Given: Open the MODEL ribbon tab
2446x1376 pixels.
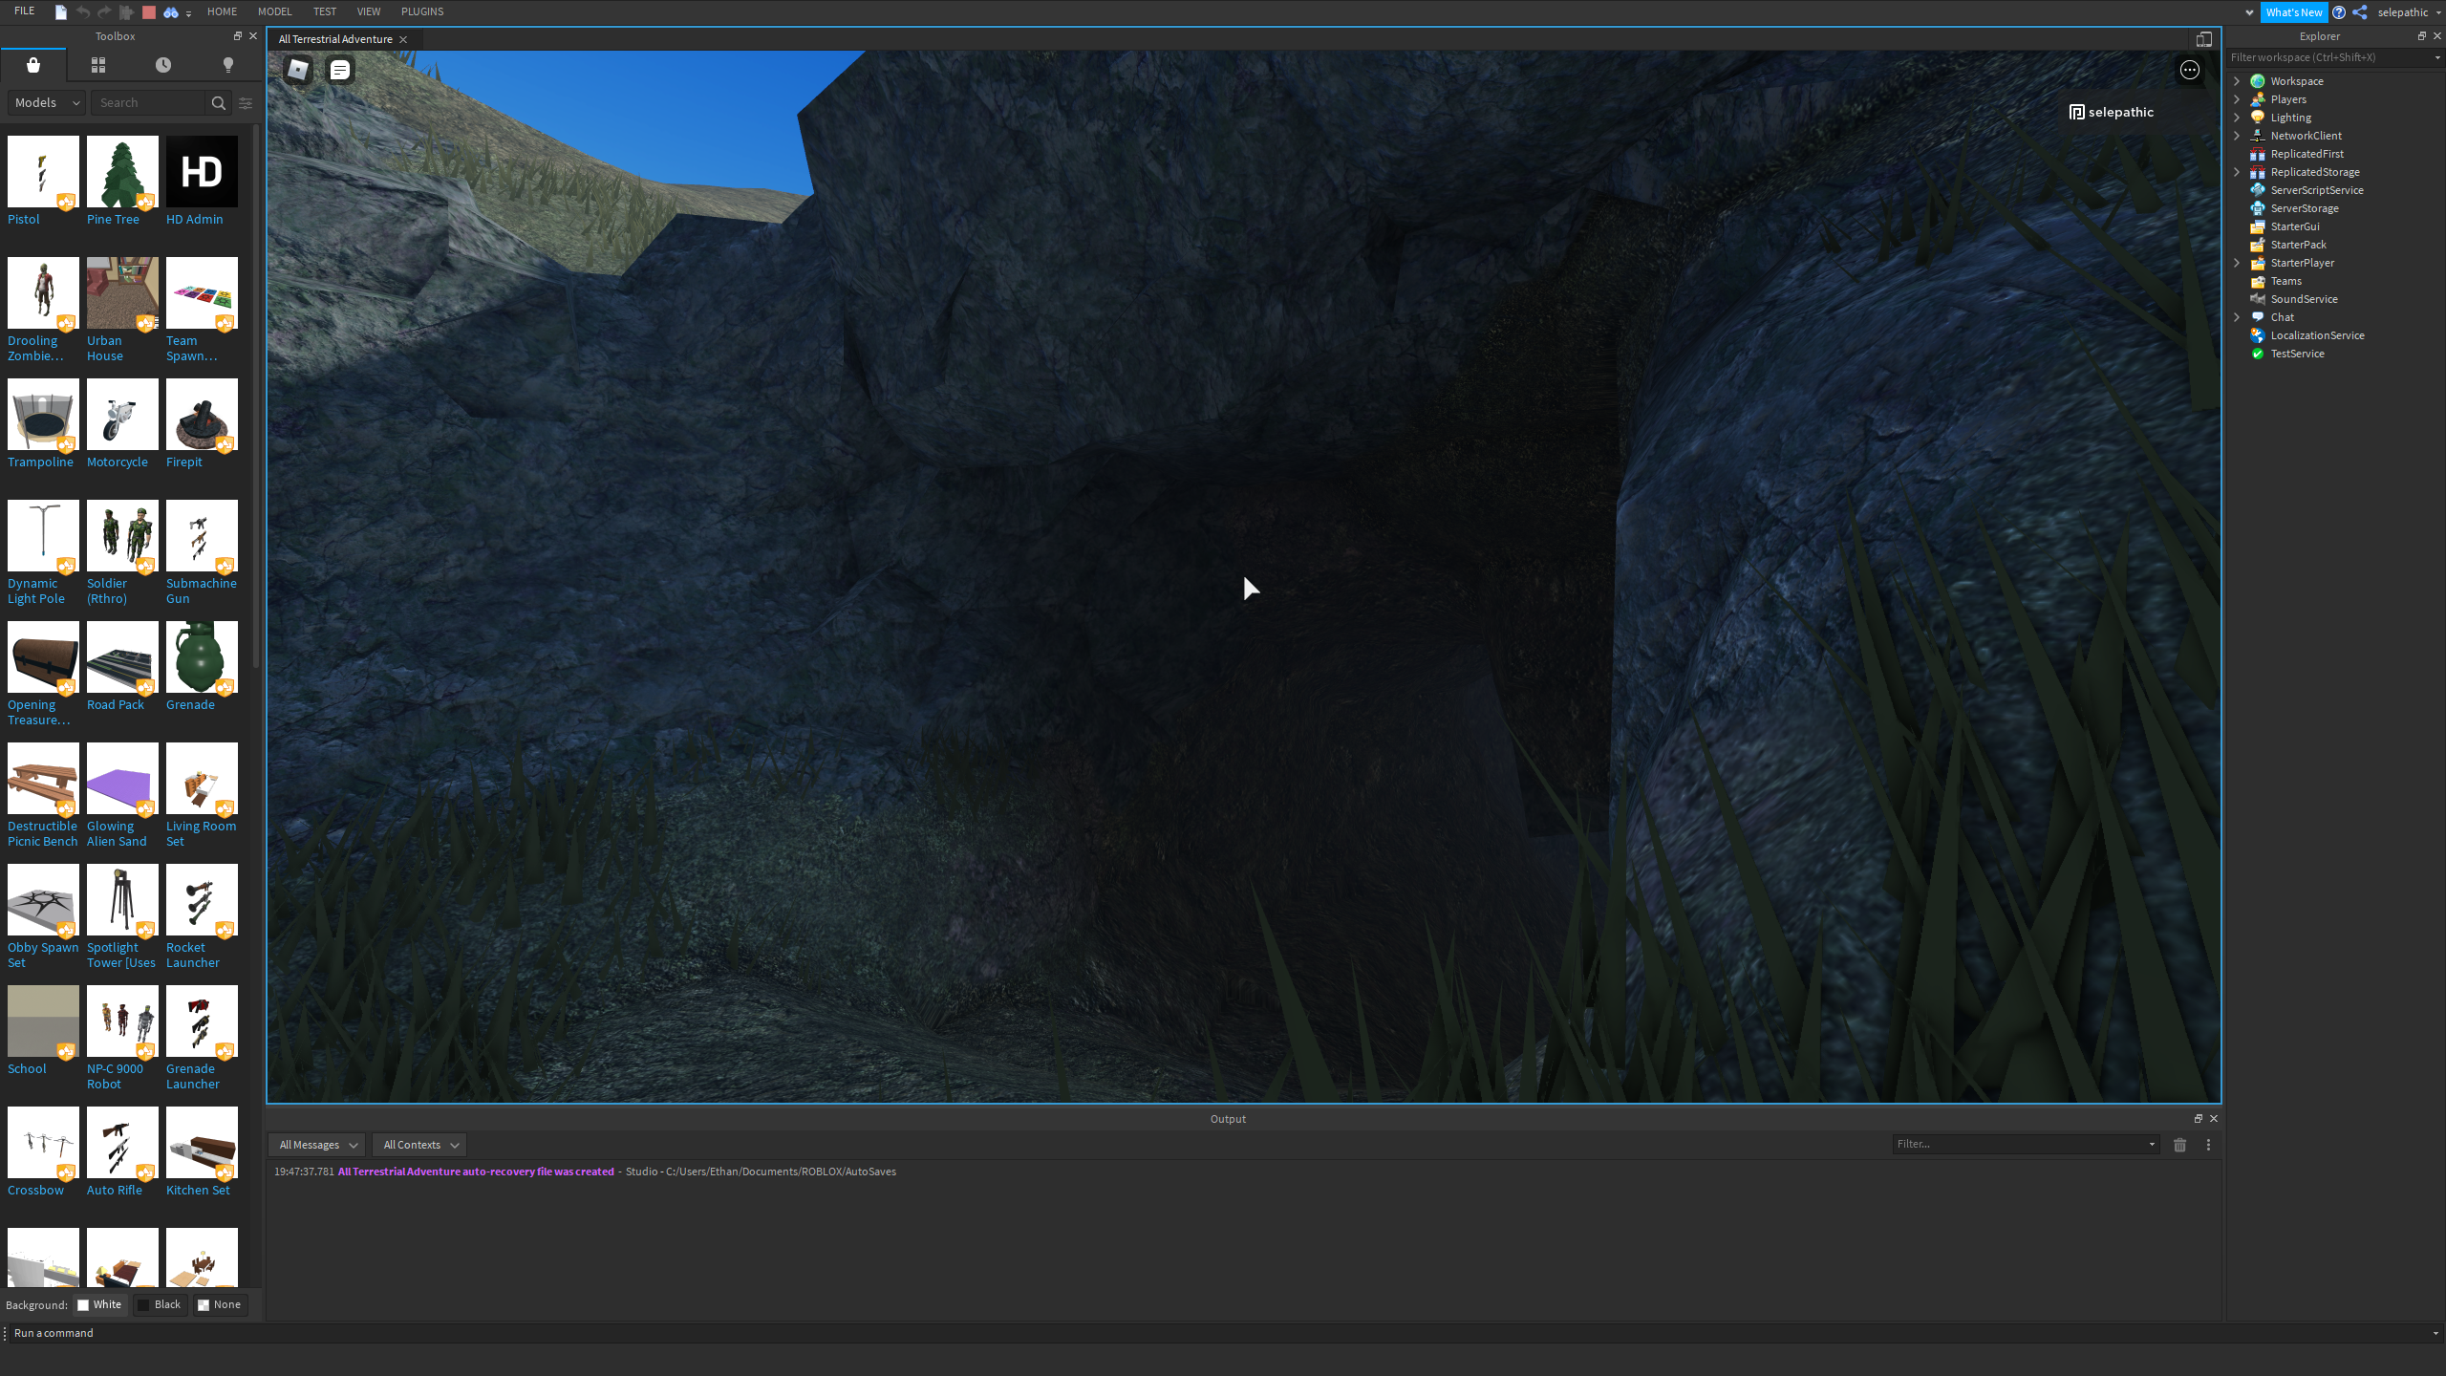Looking at the screenshot, I should pyautogui.click(x=274, y=11).
